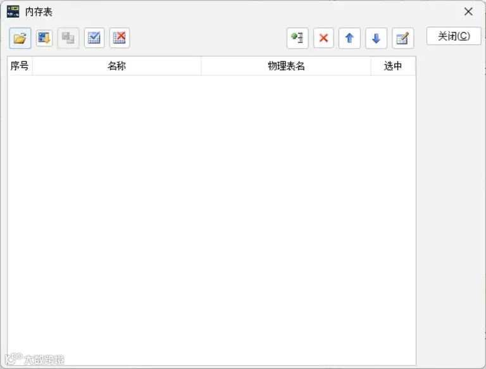Click the select all checkmark grid icon

pyautogui.click(x=94, y=38)
